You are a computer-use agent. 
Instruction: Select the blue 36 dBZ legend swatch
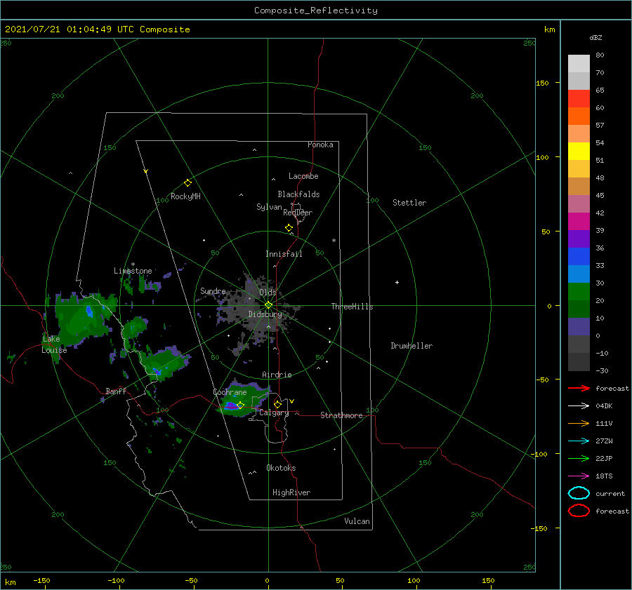coord(579,256)
